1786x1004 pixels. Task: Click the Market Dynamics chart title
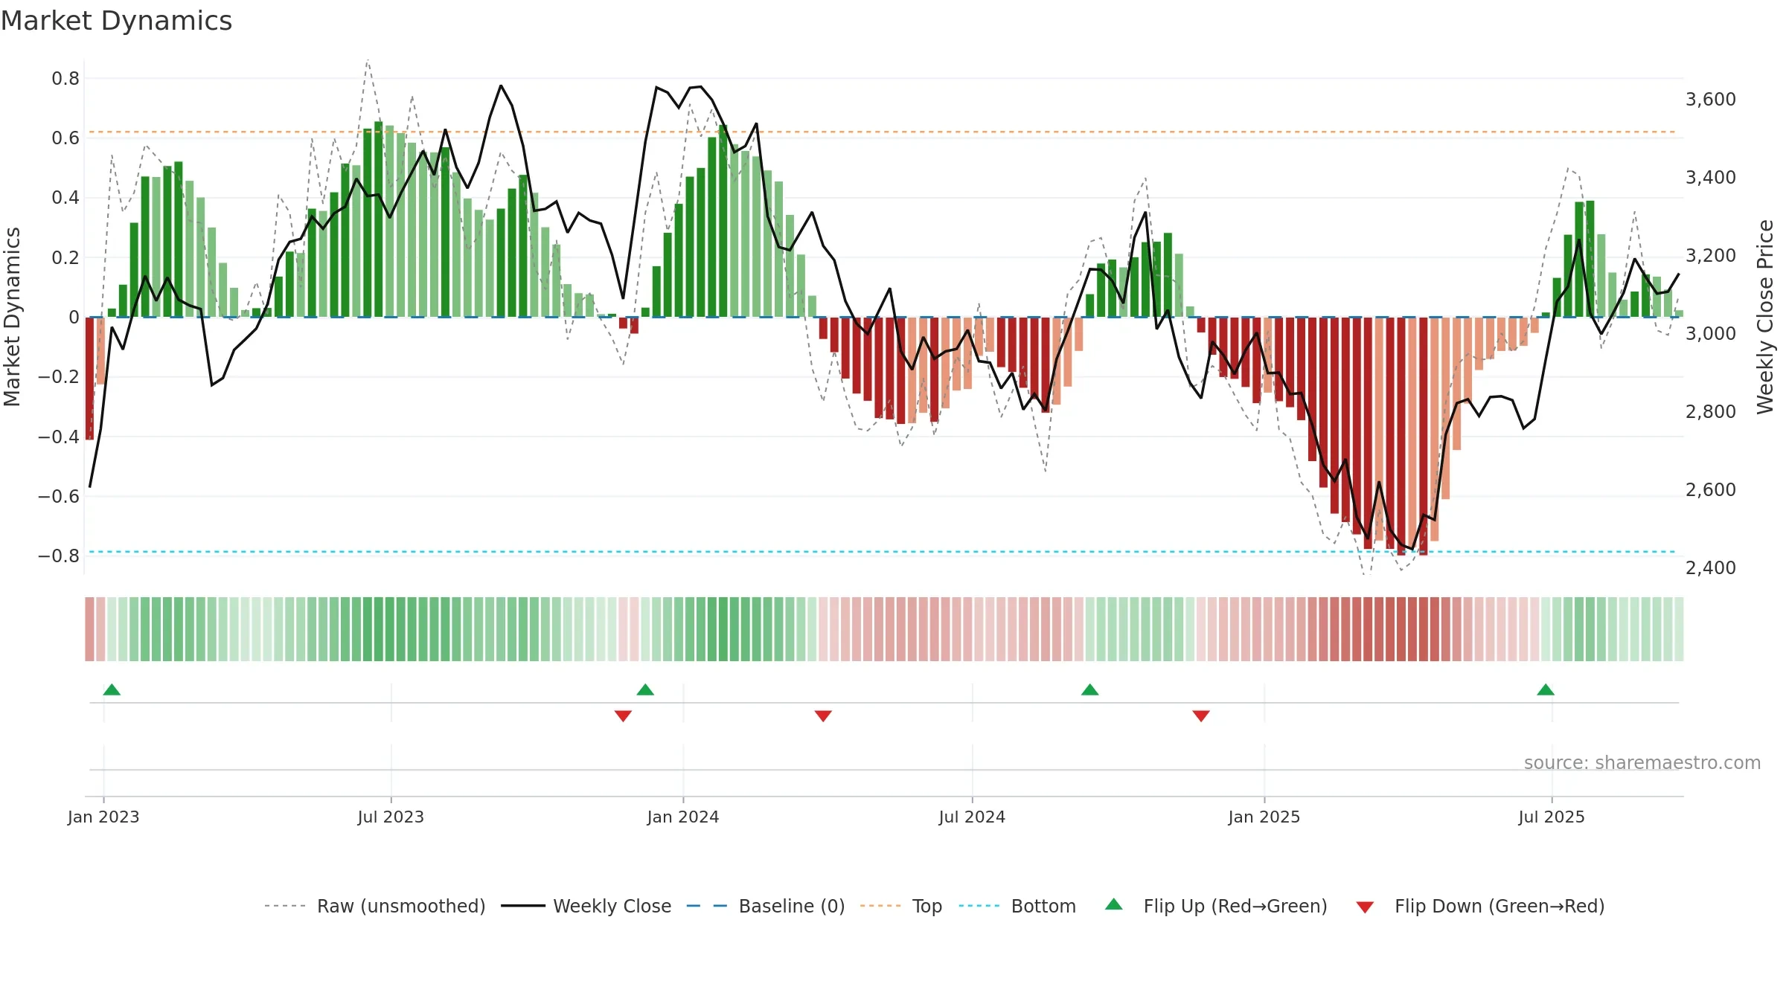[x=116, y=21]
